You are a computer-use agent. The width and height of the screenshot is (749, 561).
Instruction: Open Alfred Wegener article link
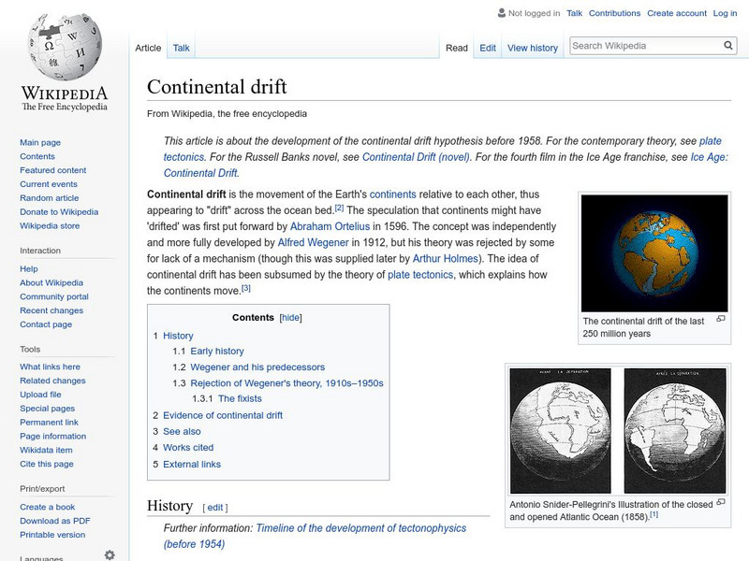point(313,242)
